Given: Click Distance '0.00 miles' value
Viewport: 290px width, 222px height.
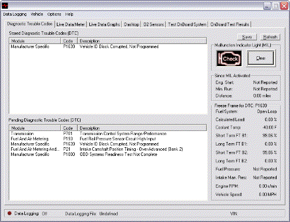Looking at the screenshot, I should (x=262, y=96).
